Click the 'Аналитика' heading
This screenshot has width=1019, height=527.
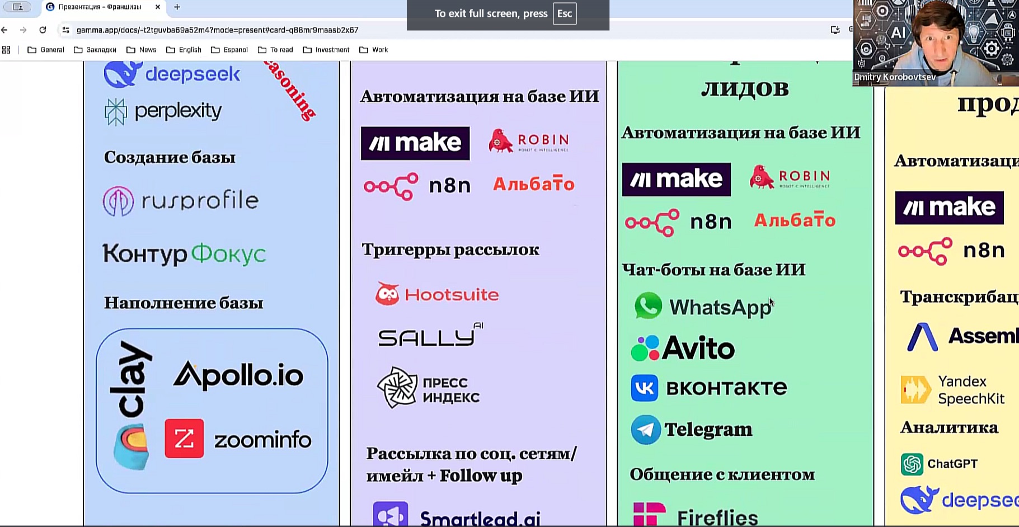point(949,427)
